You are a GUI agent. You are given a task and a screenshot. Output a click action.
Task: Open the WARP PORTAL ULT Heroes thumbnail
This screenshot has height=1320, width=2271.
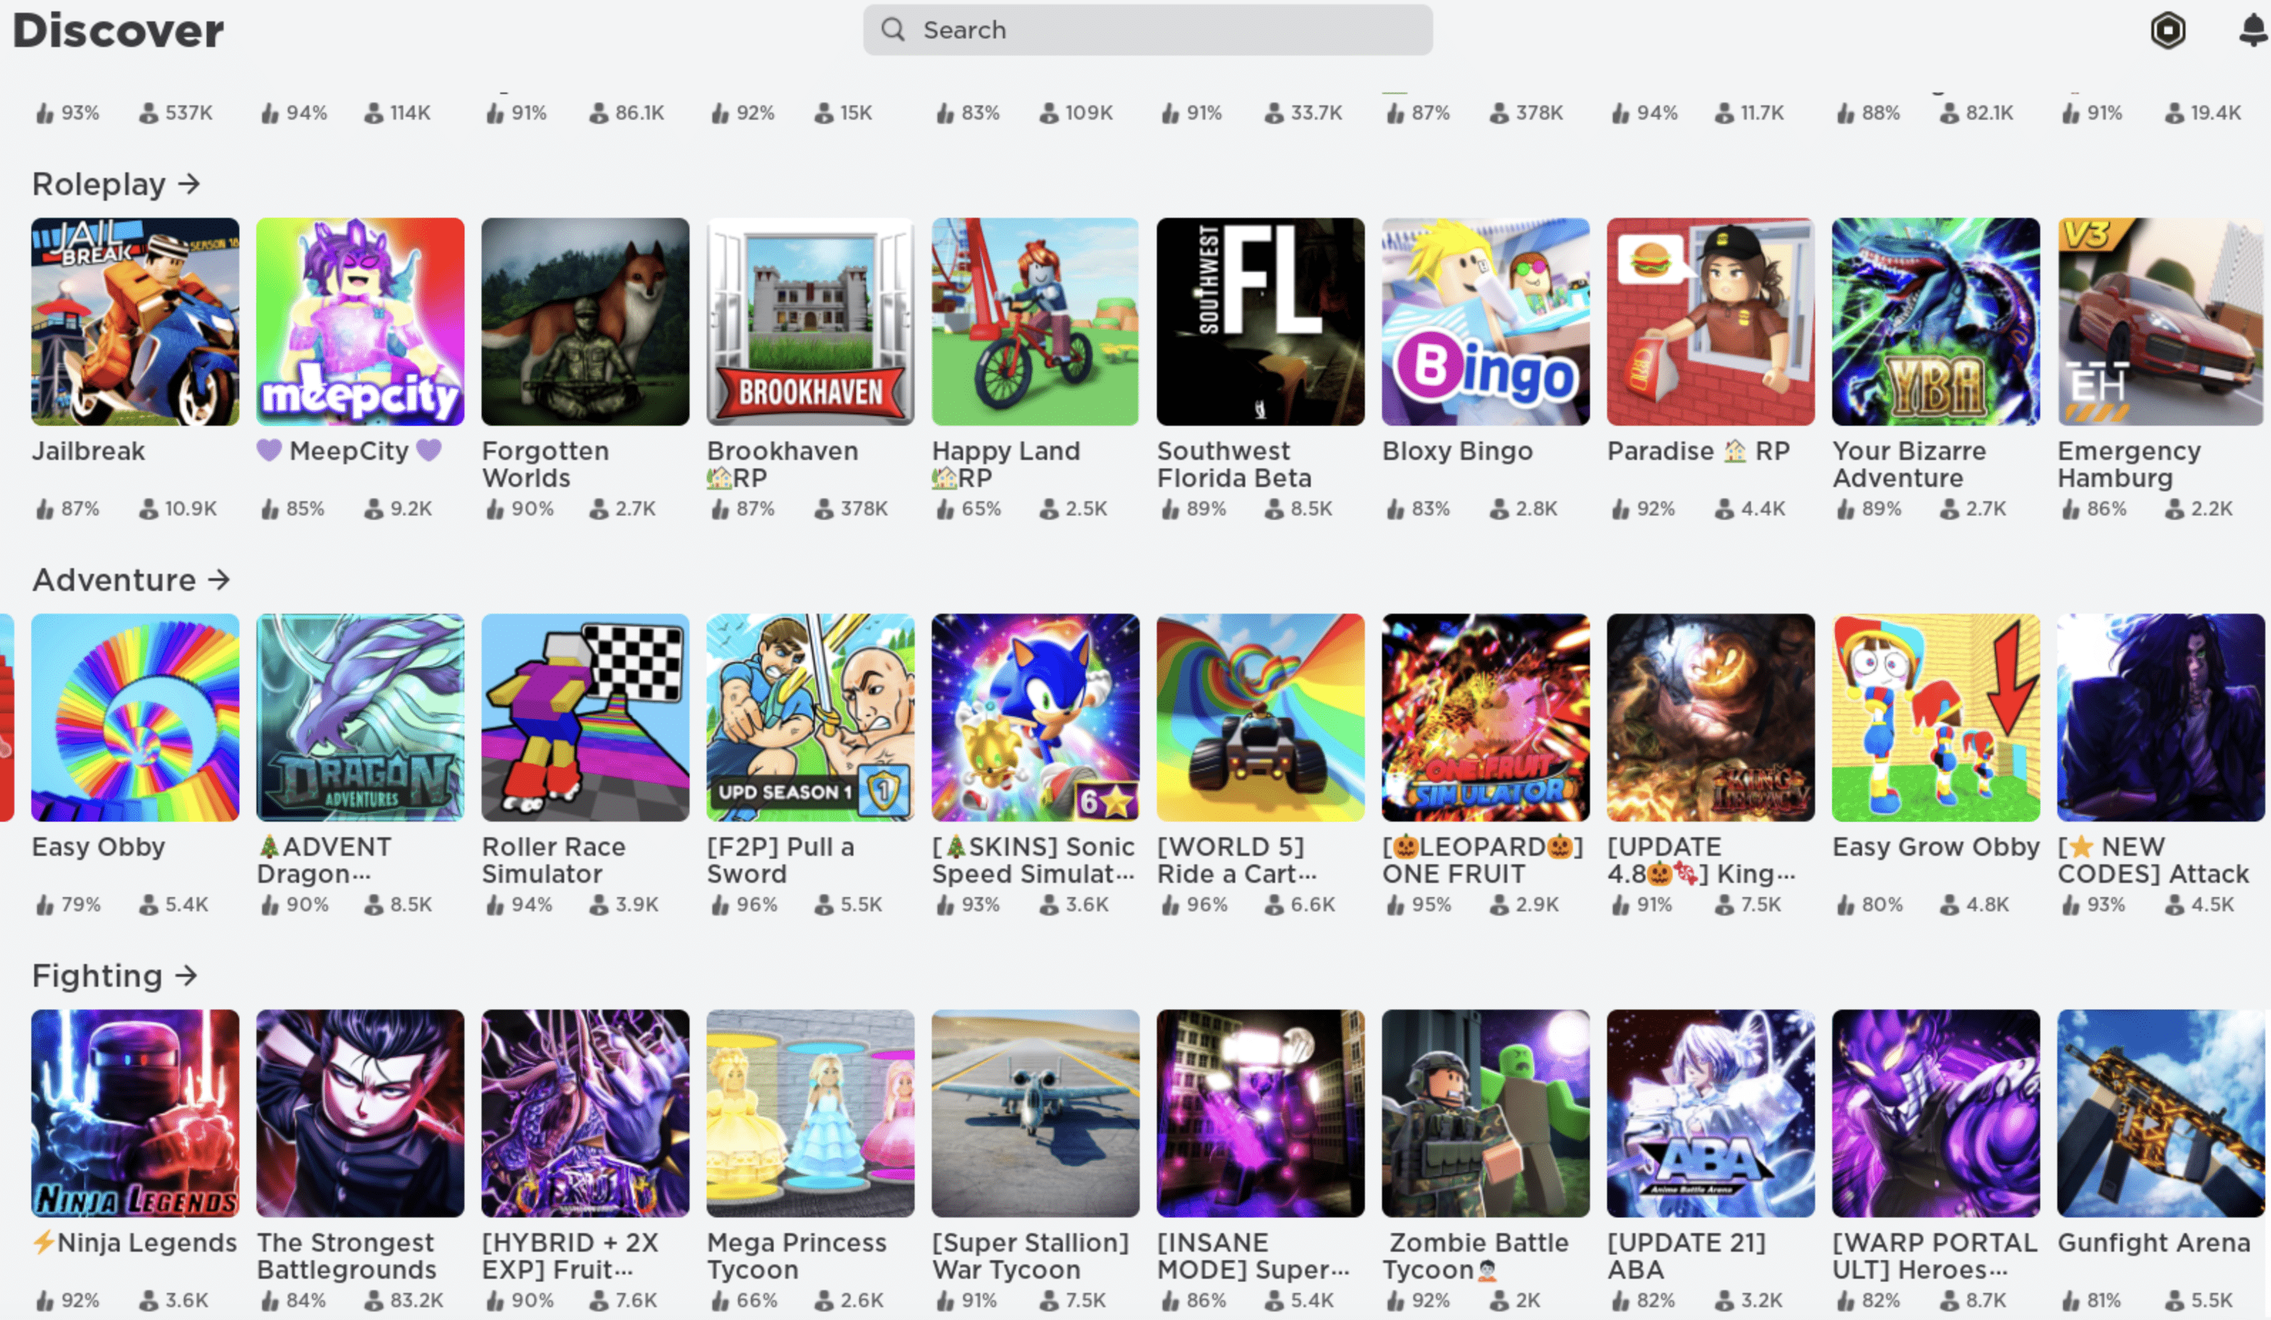[1935, 1113]
